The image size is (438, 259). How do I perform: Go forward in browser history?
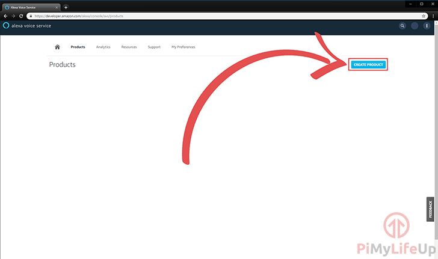click(x=13, y=16)
